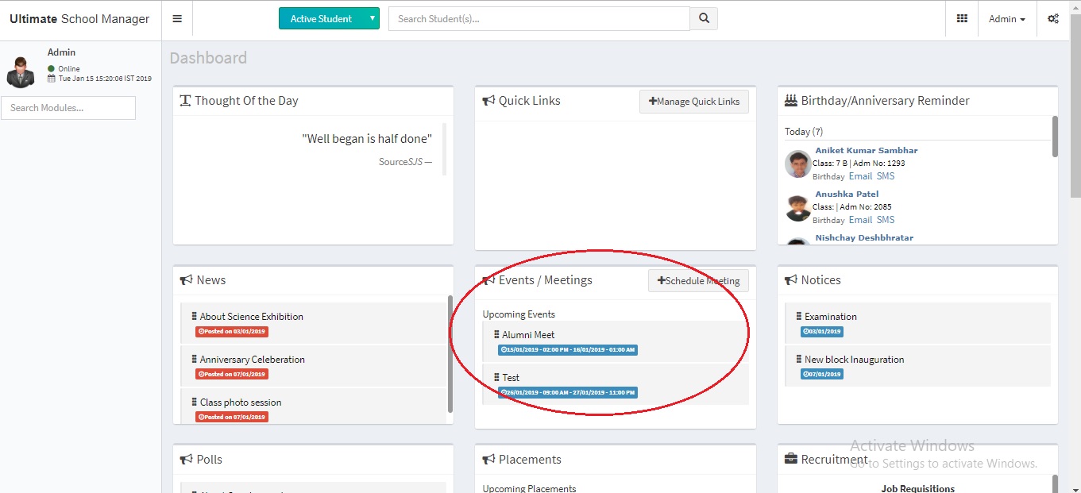
Task: Click drag handle of Class photo session
Action: tap(194, 402)
